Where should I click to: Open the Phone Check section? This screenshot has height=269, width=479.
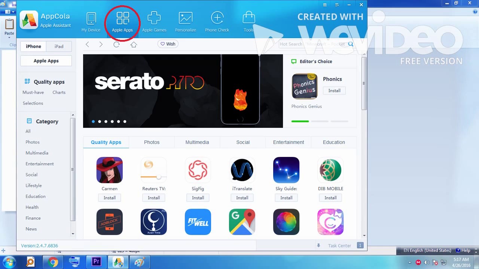(217, 22)
